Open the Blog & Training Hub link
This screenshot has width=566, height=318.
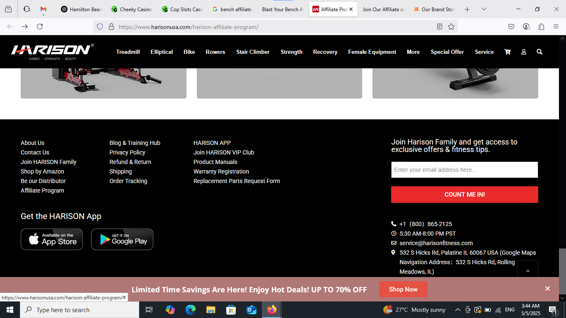coord(135,143)
